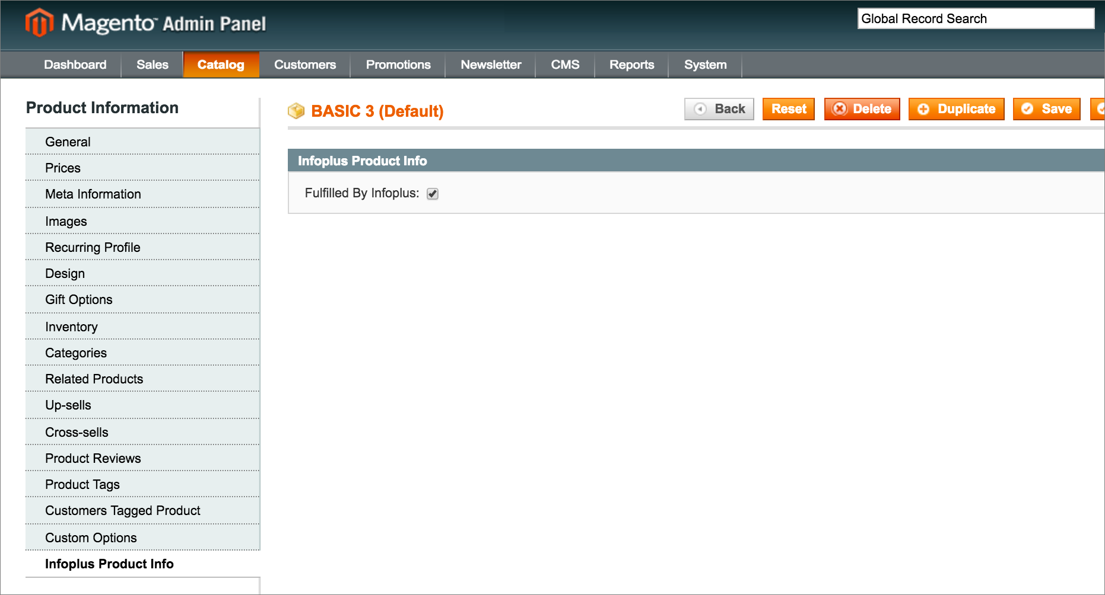Viewport: 1105px width, 595px height.
Task: Open the Reports menu
Action: click(x=631, y=65)
